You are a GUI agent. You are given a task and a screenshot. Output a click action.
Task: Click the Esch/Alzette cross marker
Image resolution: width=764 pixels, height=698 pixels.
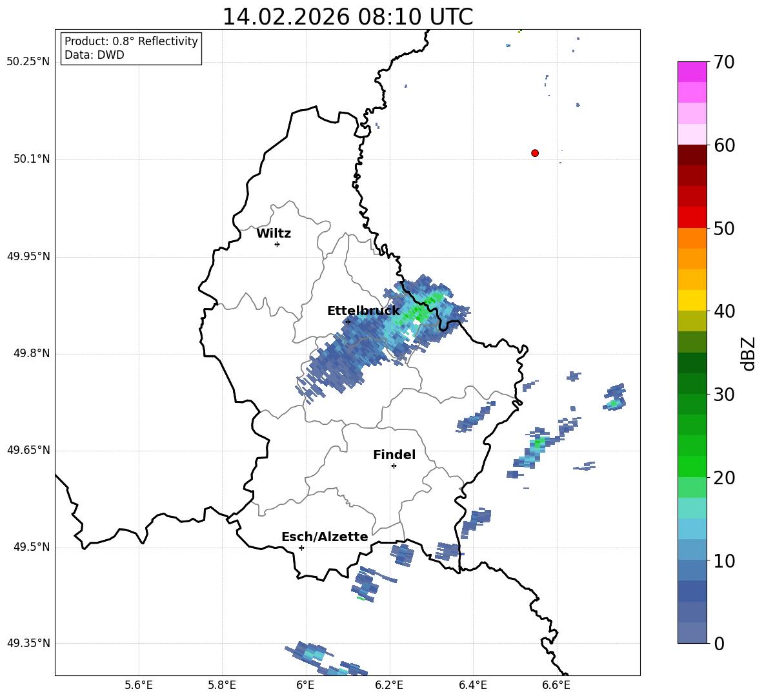pyautogui.click(x=301, y=548)
